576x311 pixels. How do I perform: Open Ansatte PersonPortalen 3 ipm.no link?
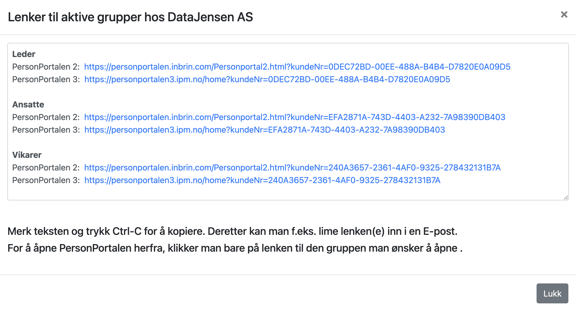point(264,130)
